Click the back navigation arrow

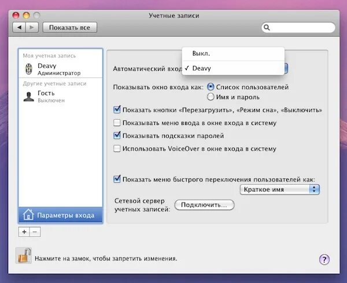[x=19, y=27]
